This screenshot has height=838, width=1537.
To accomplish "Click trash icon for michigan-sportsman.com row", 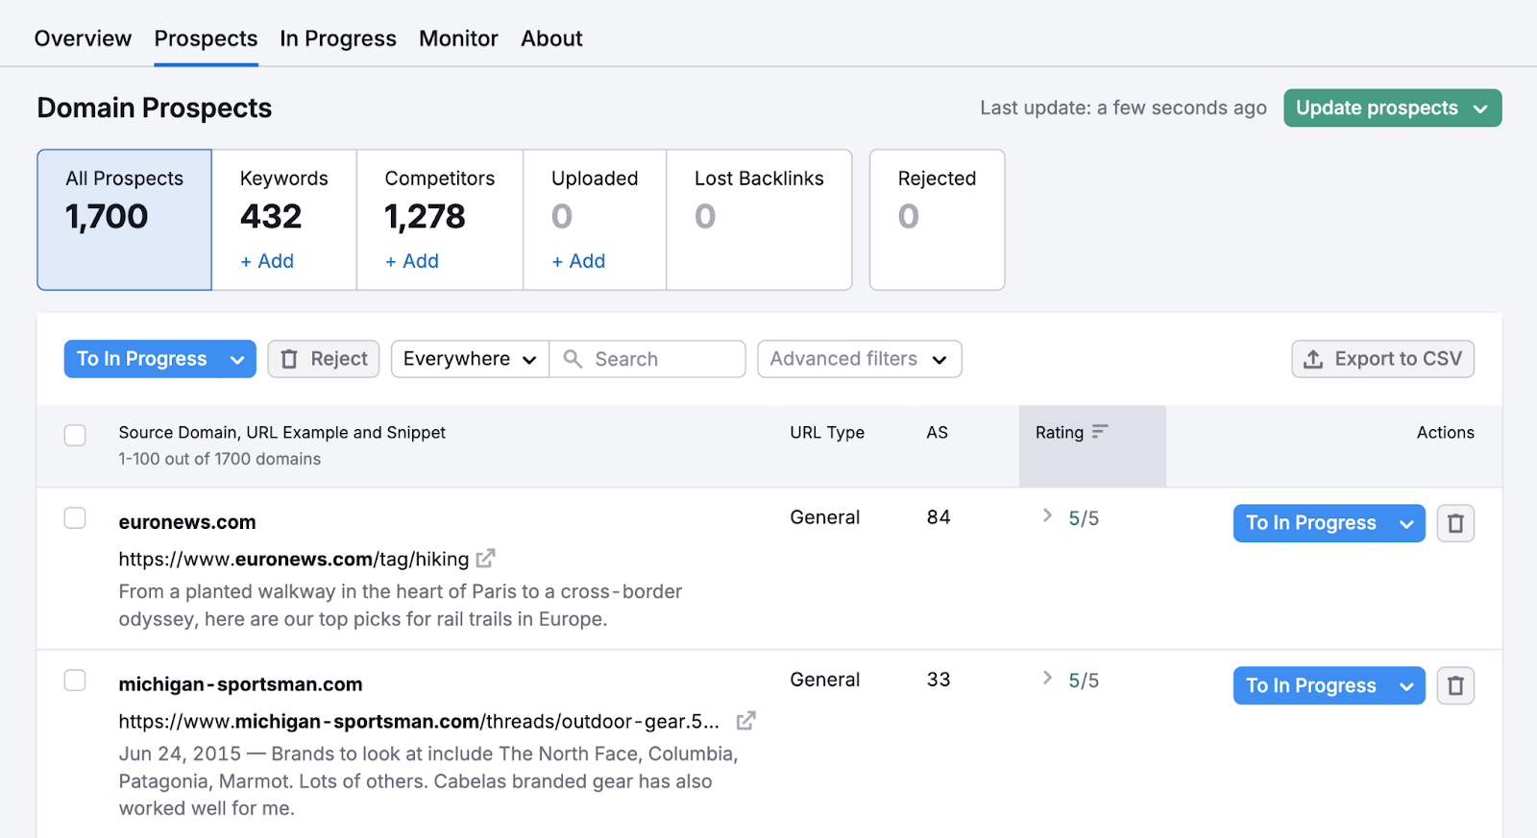I will (1455, 685).
